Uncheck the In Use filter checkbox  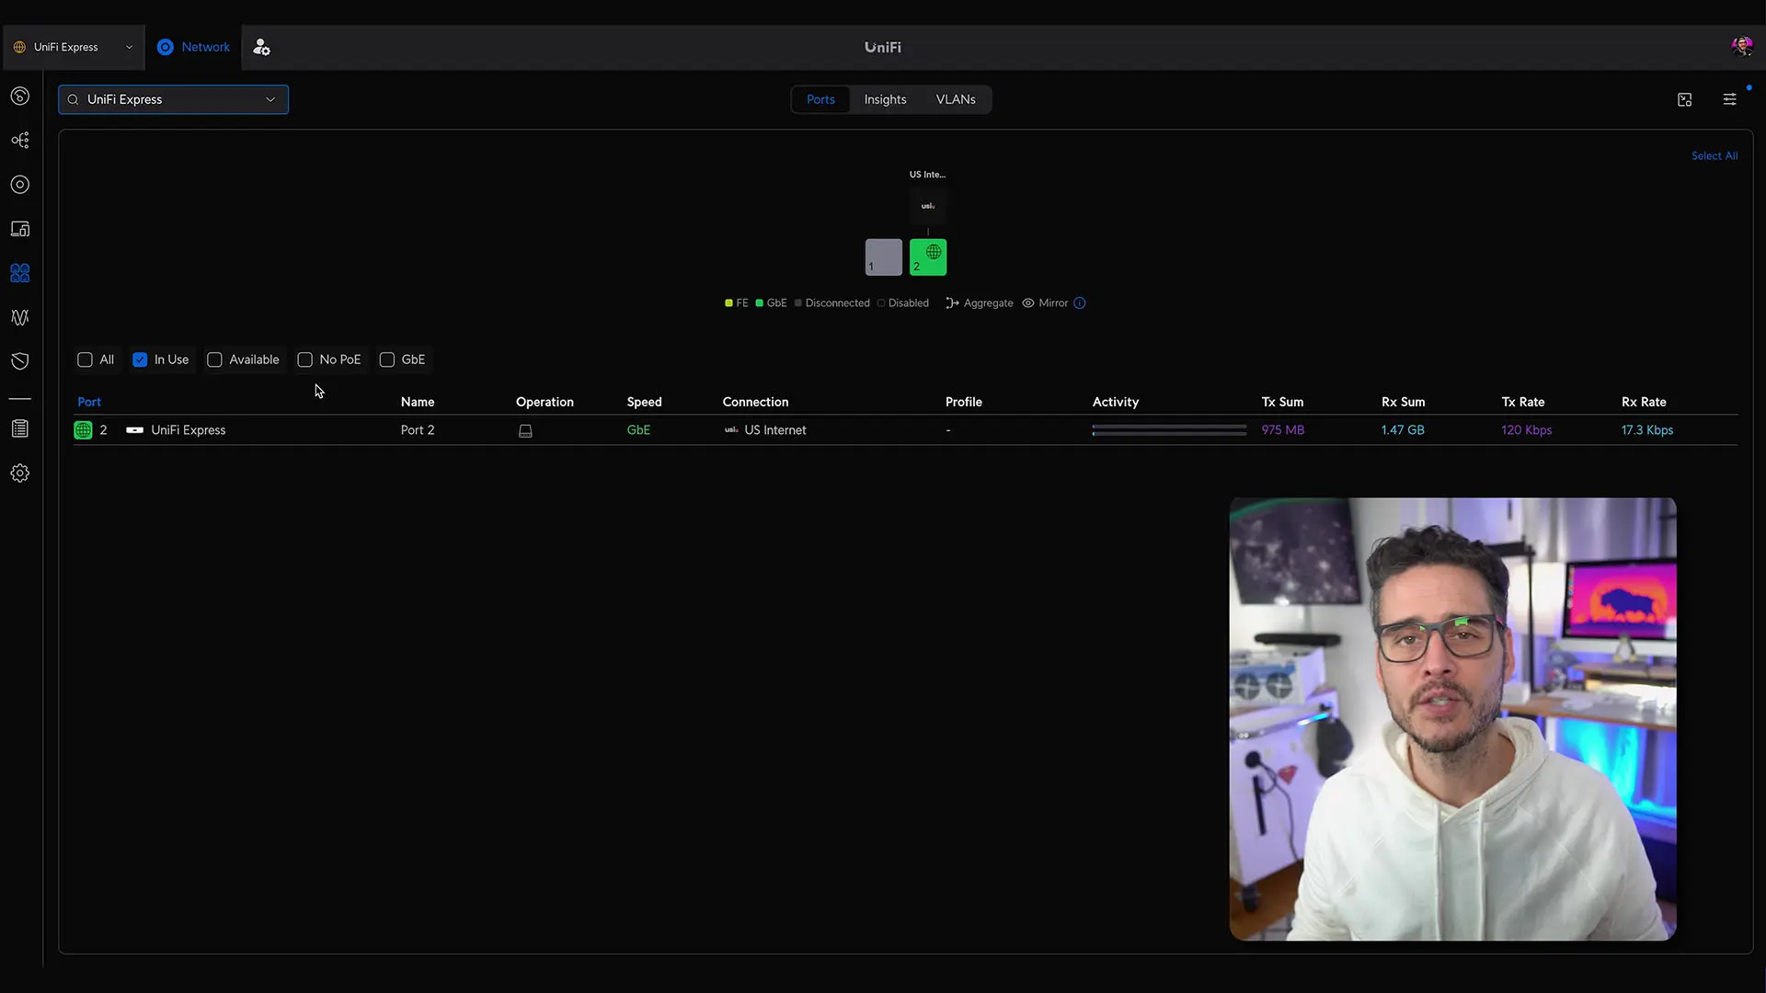click(140, 360)
